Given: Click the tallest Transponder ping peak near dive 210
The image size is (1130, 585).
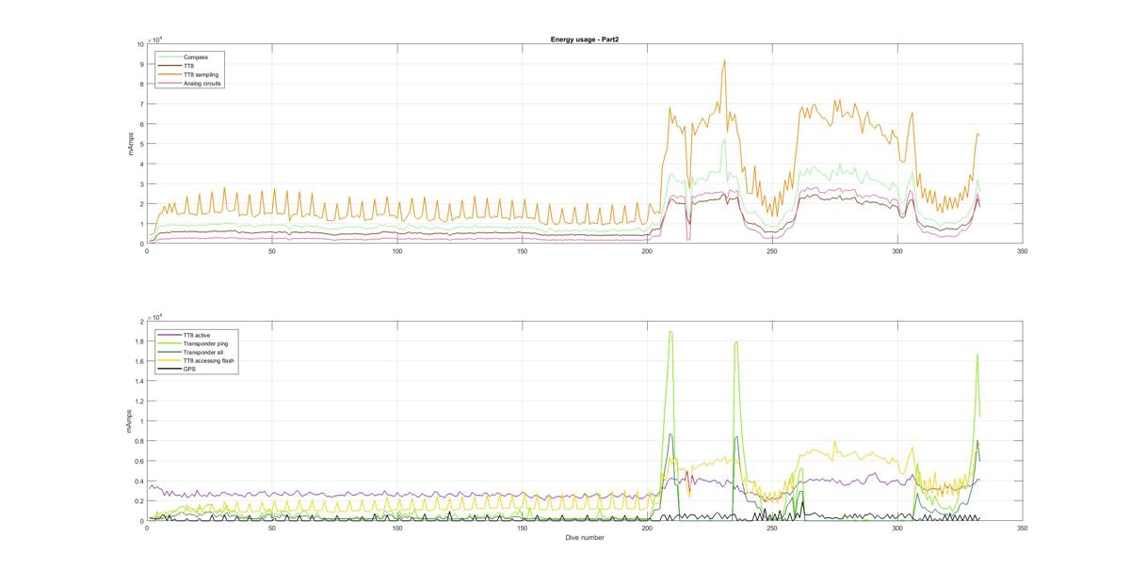Looking at the screenshot, I should 670,332.
